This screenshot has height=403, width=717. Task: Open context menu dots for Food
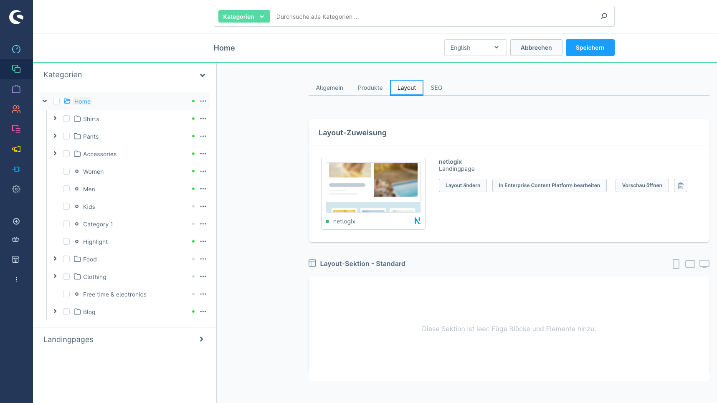click(x=203, y=259)
